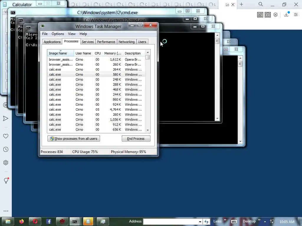Open the Easy Setup sliders icon
This screenshot has width=302, height=226.
(x=296, y=14)
